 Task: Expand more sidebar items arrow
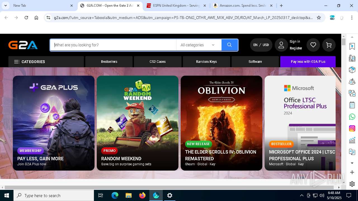point(352,163)
